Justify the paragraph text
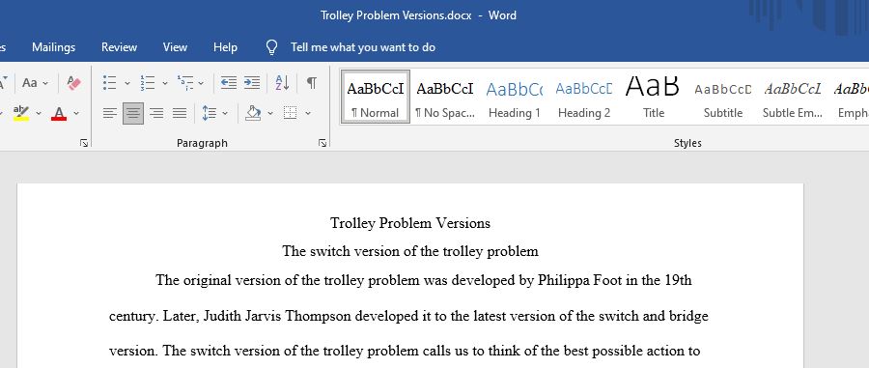This screenshot has height=368, width=869. pyautogui.click(x=180, y=114)
